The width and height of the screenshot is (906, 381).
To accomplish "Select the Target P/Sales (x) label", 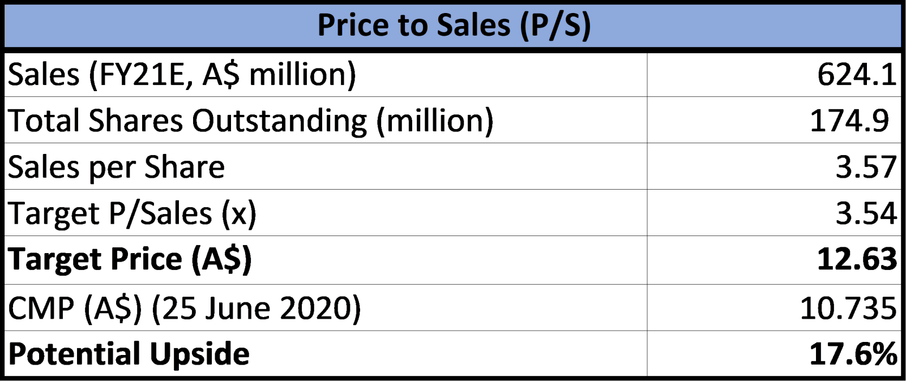I will coord(132,213).
